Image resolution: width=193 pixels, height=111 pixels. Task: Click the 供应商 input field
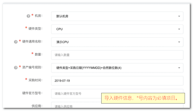[117, 105]
